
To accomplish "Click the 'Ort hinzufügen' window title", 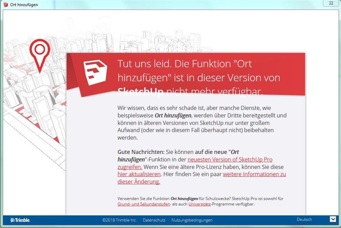I will click(x=24, y=5).
